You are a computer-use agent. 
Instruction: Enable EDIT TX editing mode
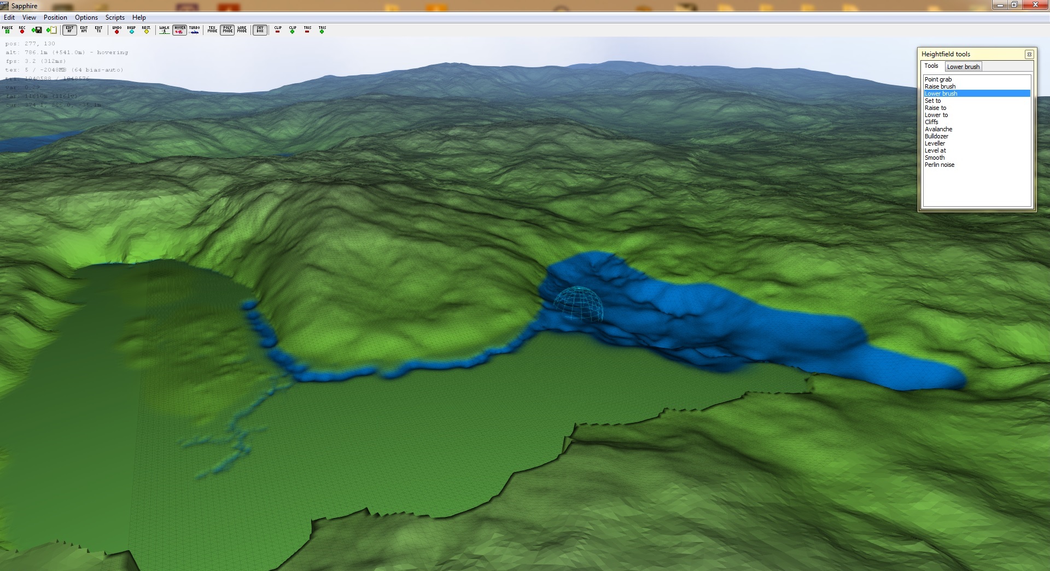click(98, 30)
